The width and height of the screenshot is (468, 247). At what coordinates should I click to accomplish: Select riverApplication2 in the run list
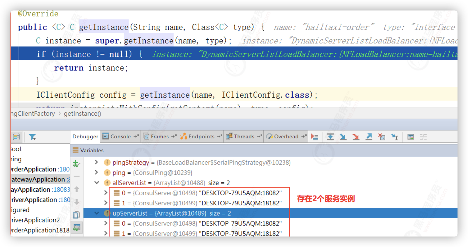[35, 220]
